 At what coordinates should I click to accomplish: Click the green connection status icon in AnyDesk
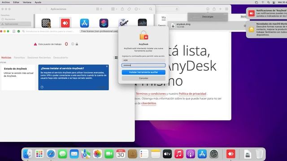coord(18,31)
